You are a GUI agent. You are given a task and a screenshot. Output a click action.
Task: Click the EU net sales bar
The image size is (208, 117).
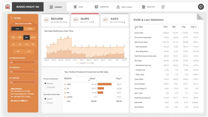[101, 88]
